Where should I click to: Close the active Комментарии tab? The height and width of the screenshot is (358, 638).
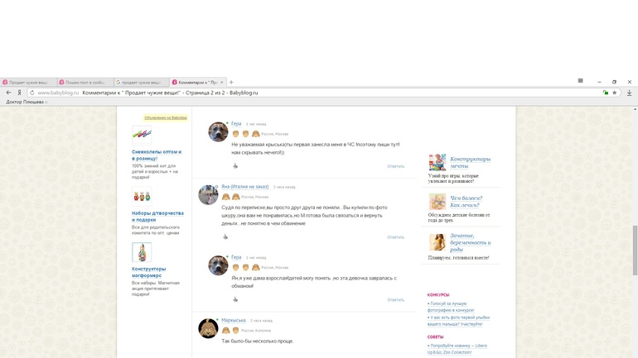pos(222,83)
